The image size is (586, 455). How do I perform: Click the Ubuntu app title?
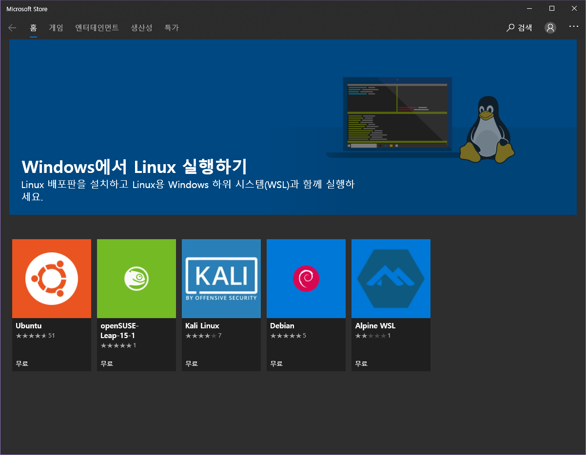click(x=29, y=325)
